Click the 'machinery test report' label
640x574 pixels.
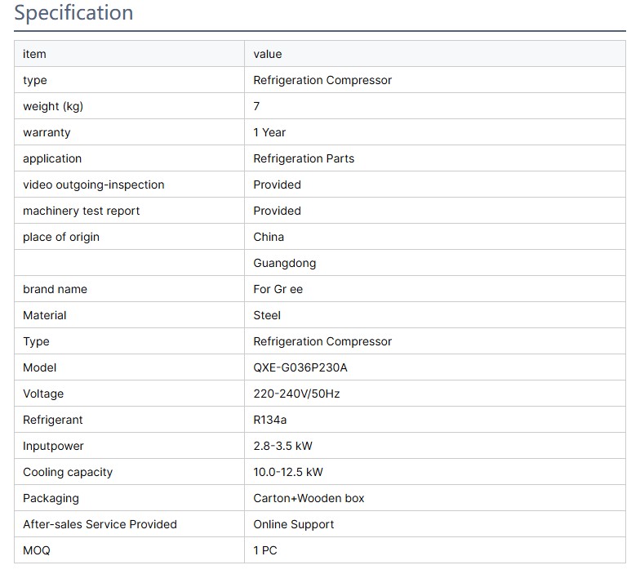(x=81, y=211)
